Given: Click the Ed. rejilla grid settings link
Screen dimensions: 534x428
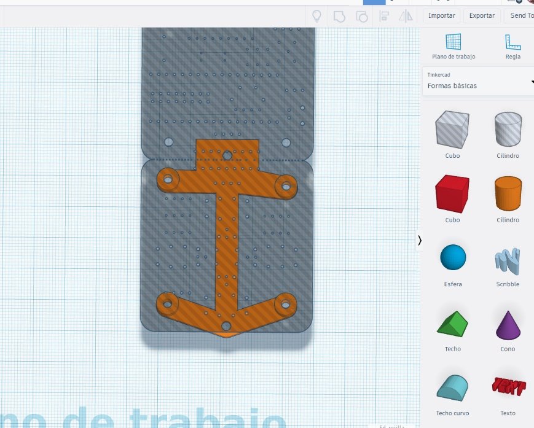Looking at the screenshot, I should pyautogui.click(x=391, y=426).
